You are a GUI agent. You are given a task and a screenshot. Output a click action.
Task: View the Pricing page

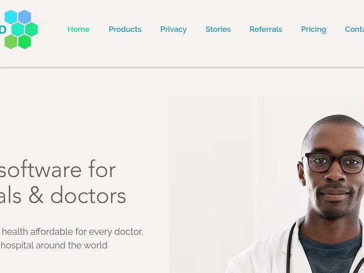313,30
